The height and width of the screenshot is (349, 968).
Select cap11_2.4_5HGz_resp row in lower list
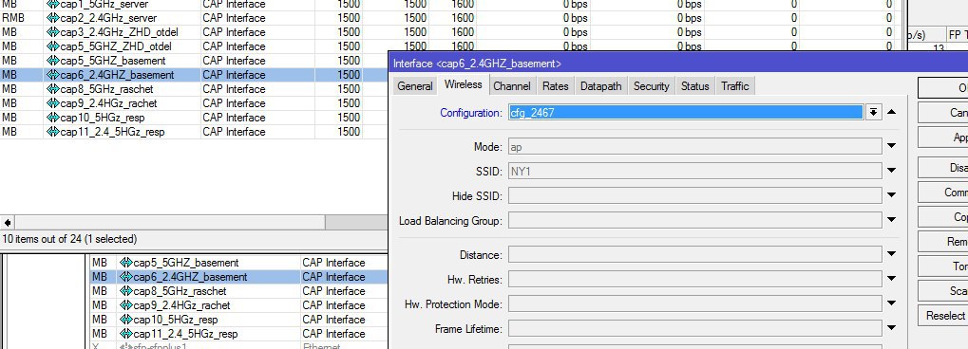239,334
